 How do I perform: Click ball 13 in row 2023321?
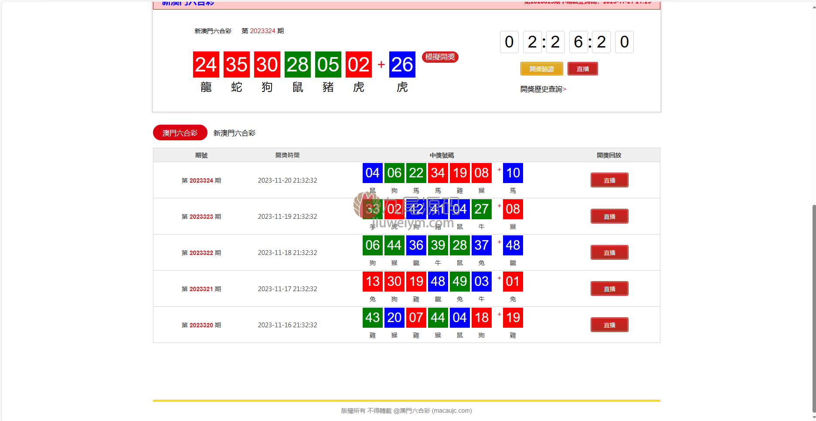pos(373,282)
